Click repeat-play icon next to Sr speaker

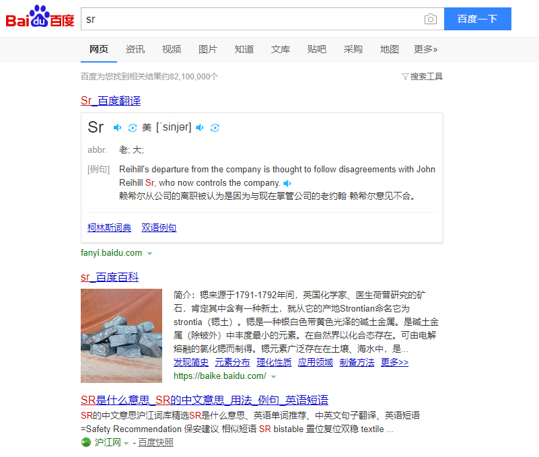[133, 128]
